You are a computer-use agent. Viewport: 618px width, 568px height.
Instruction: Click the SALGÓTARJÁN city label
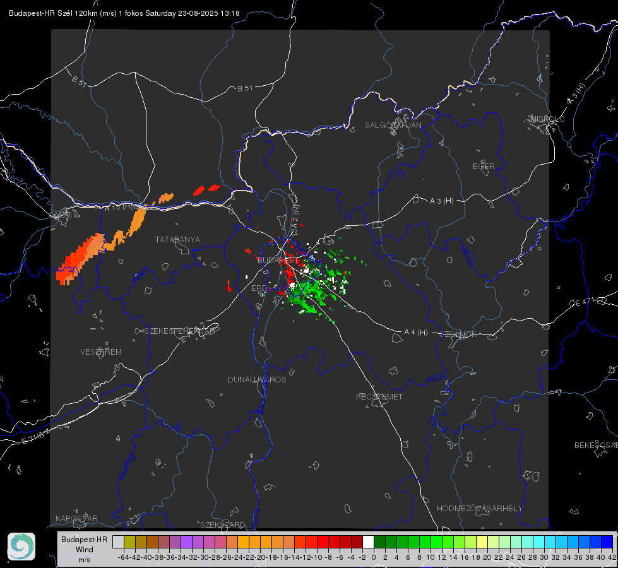(x=393, y=126)
